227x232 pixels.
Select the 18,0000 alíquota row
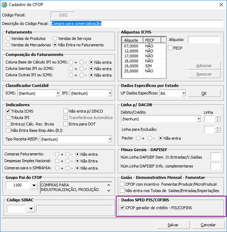144,61
